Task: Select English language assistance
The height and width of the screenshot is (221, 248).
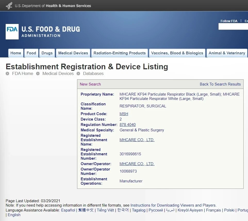Action: click(14, 215)
